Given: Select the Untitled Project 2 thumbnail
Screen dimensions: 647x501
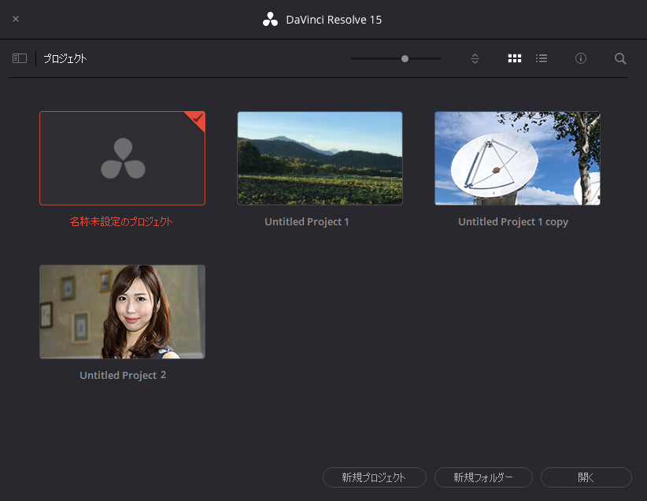Looking at the screenshot, I should tap(122, 311).
